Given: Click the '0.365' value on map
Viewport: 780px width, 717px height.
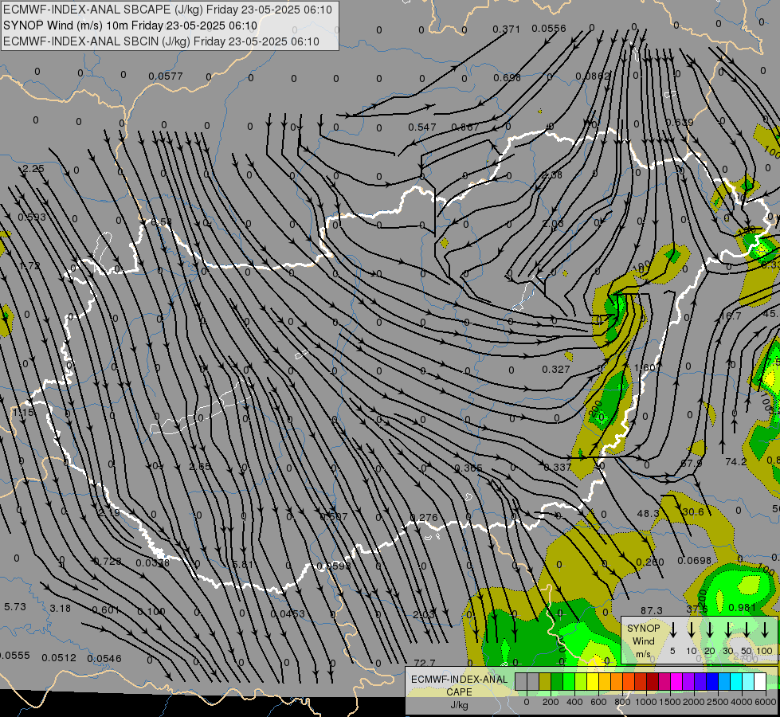Looking at the screenshot, I should click(468, 468).
